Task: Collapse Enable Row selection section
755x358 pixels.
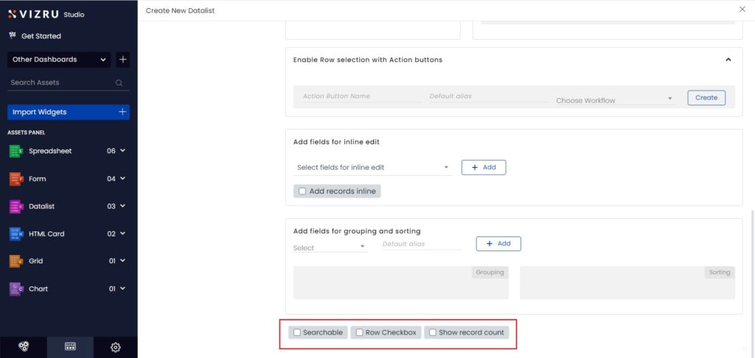Action: tap(728, 60)
